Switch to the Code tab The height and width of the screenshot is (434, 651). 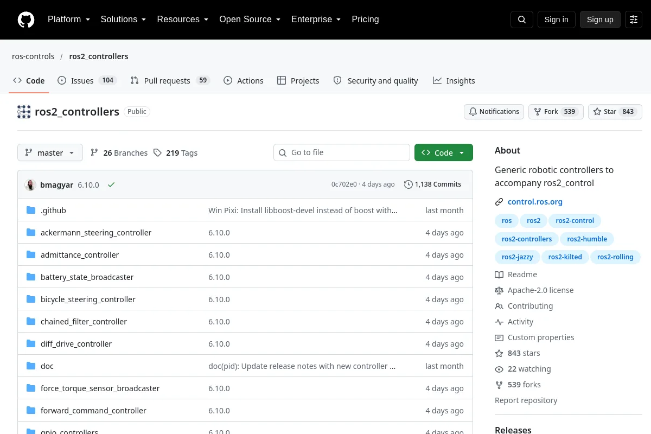click(x=29, y=80)
